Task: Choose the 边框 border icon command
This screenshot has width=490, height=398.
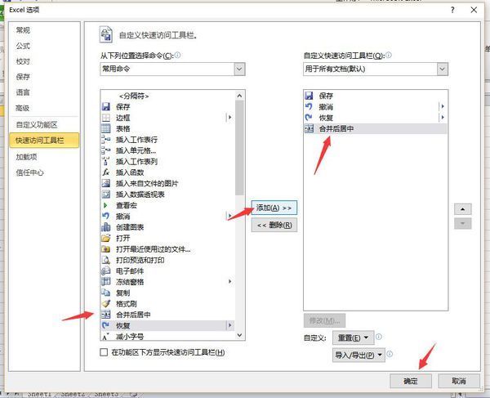Action: click(x=106, y=118)
